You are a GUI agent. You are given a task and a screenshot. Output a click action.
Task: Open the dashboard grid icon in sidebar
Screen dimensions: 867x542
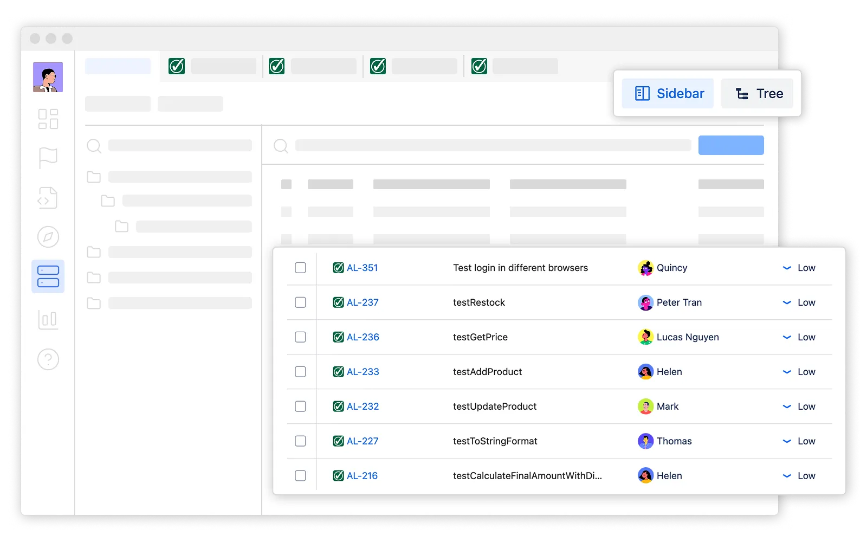(48, 119)
